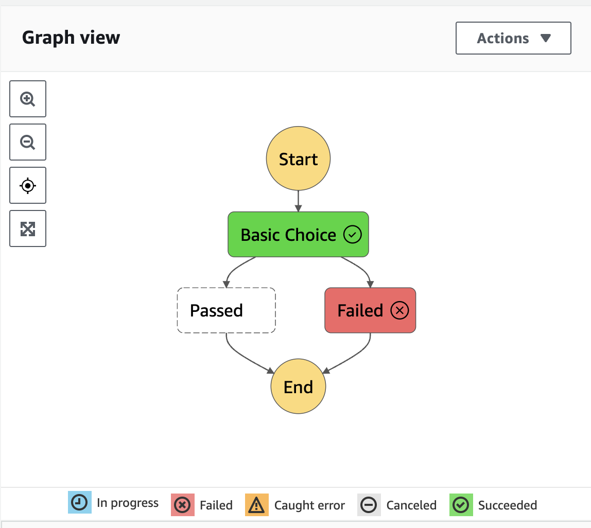Viewport: 591px width, 528px height.
Task: Click the Caught error warning legend icon
Action: [256, 505]
